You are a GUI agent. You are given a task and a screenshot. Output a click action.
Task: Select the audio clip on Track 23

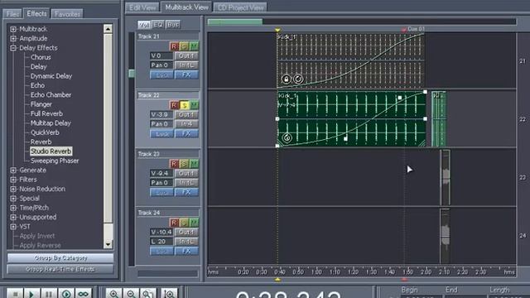pos(446,177)
